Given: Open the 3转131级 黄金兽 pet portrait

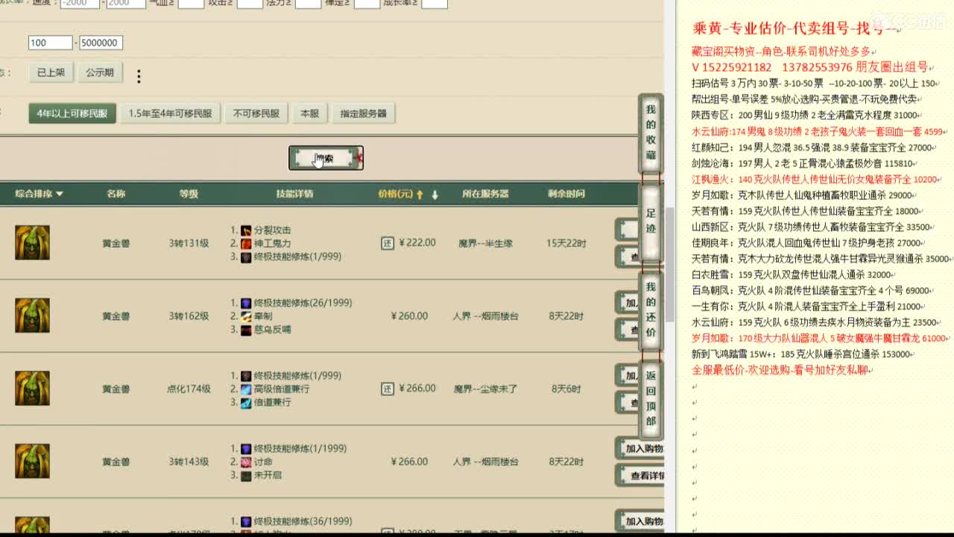Looking at the screenshot, I should 32,243.
